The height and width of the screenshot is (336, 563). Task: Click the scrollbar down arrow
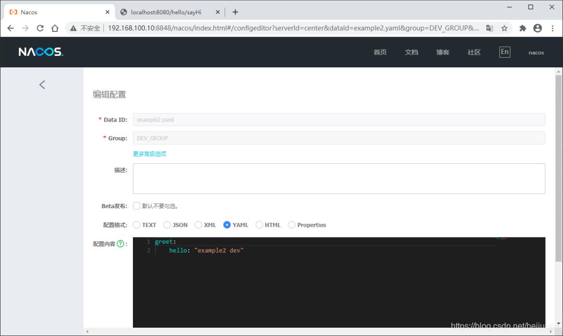pyautogui.click(x=558, y=324)
